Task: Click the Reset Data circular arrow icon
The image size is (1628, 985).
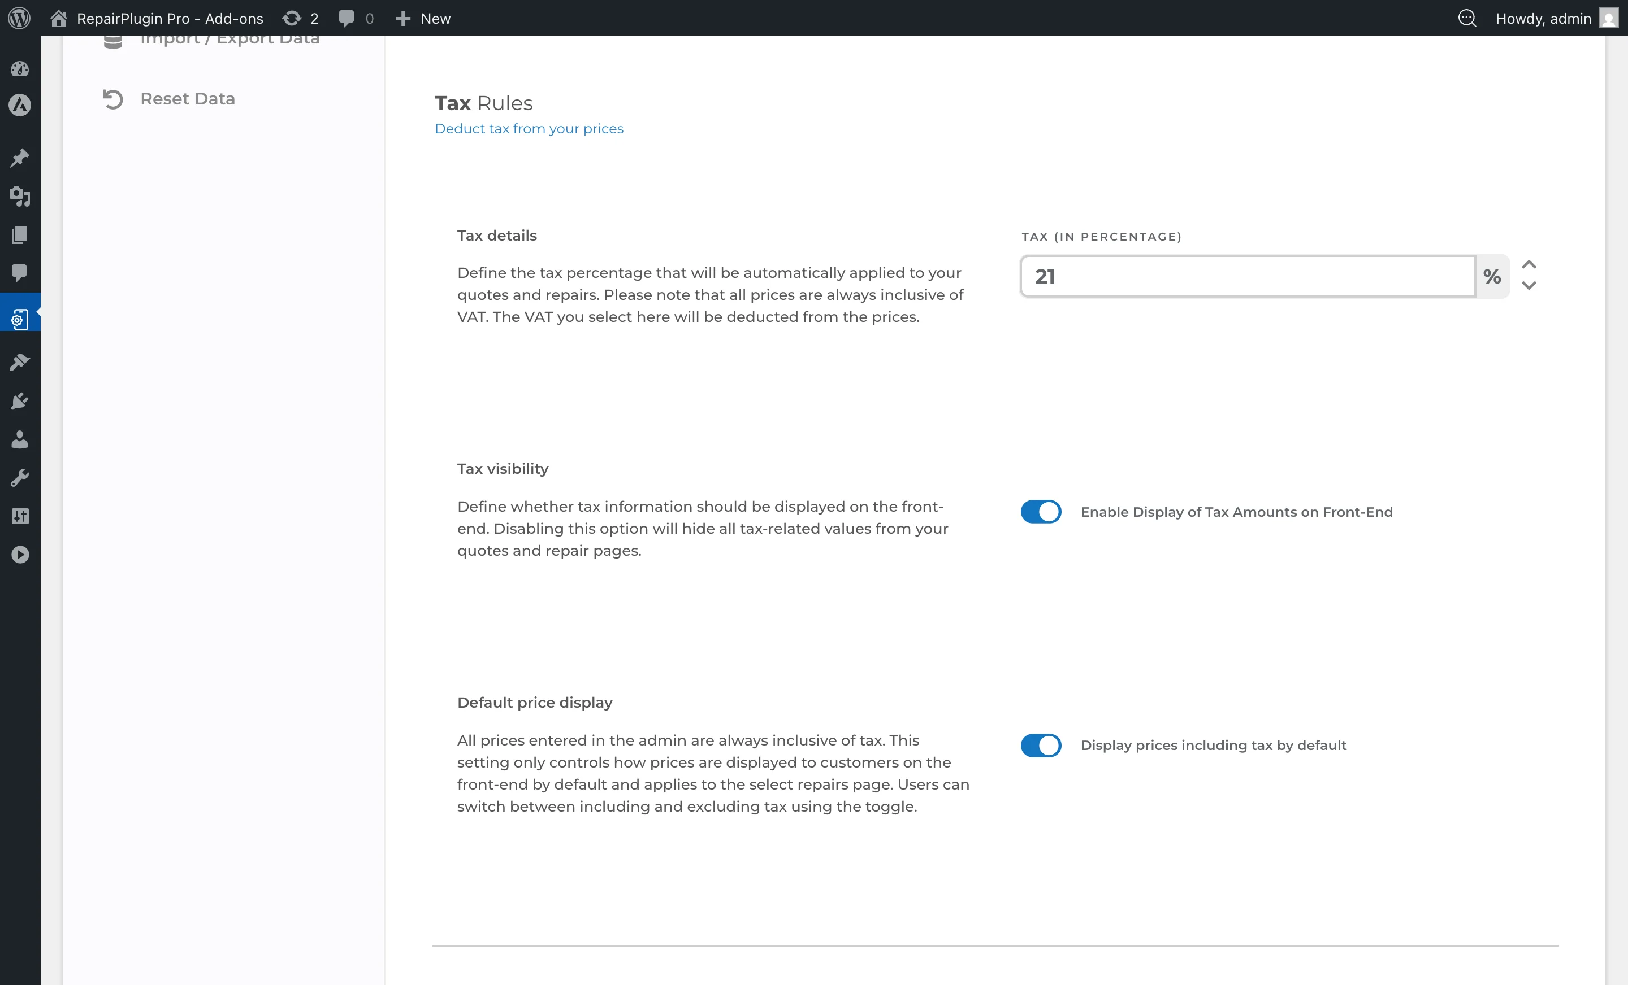Action: (x=113, y=99)
